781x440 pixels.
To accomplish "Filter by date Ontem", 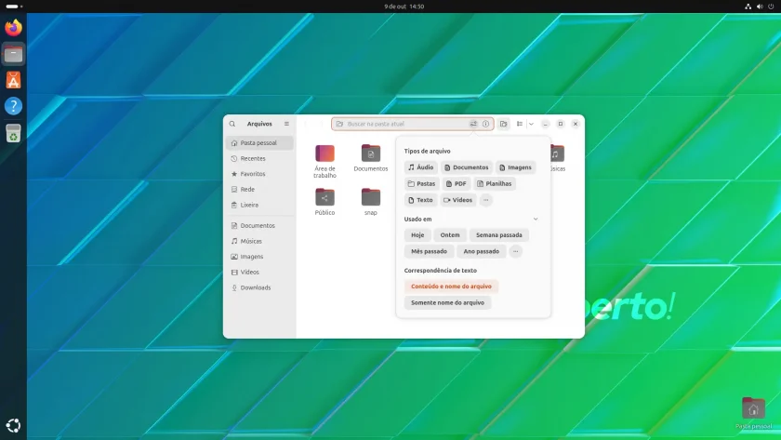I will [x=450, y=235].
